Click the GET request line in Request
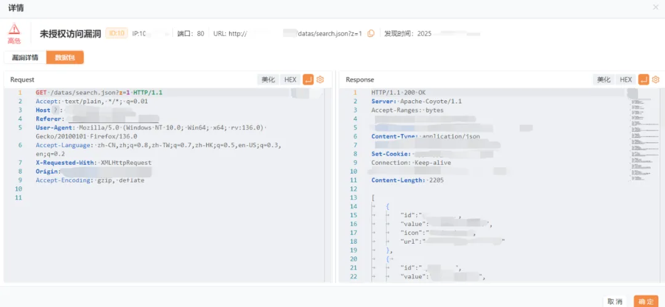The width and height of the screenshot is (665, 307). click(x=99, y=92)
